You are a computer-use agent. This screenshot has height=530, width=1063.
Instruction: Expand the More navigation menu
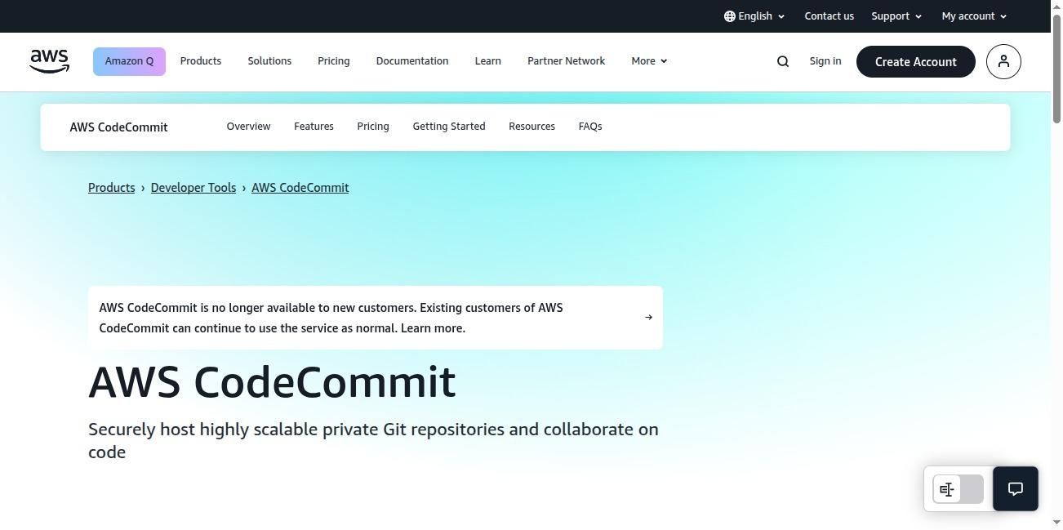click(x=649, y=61)
